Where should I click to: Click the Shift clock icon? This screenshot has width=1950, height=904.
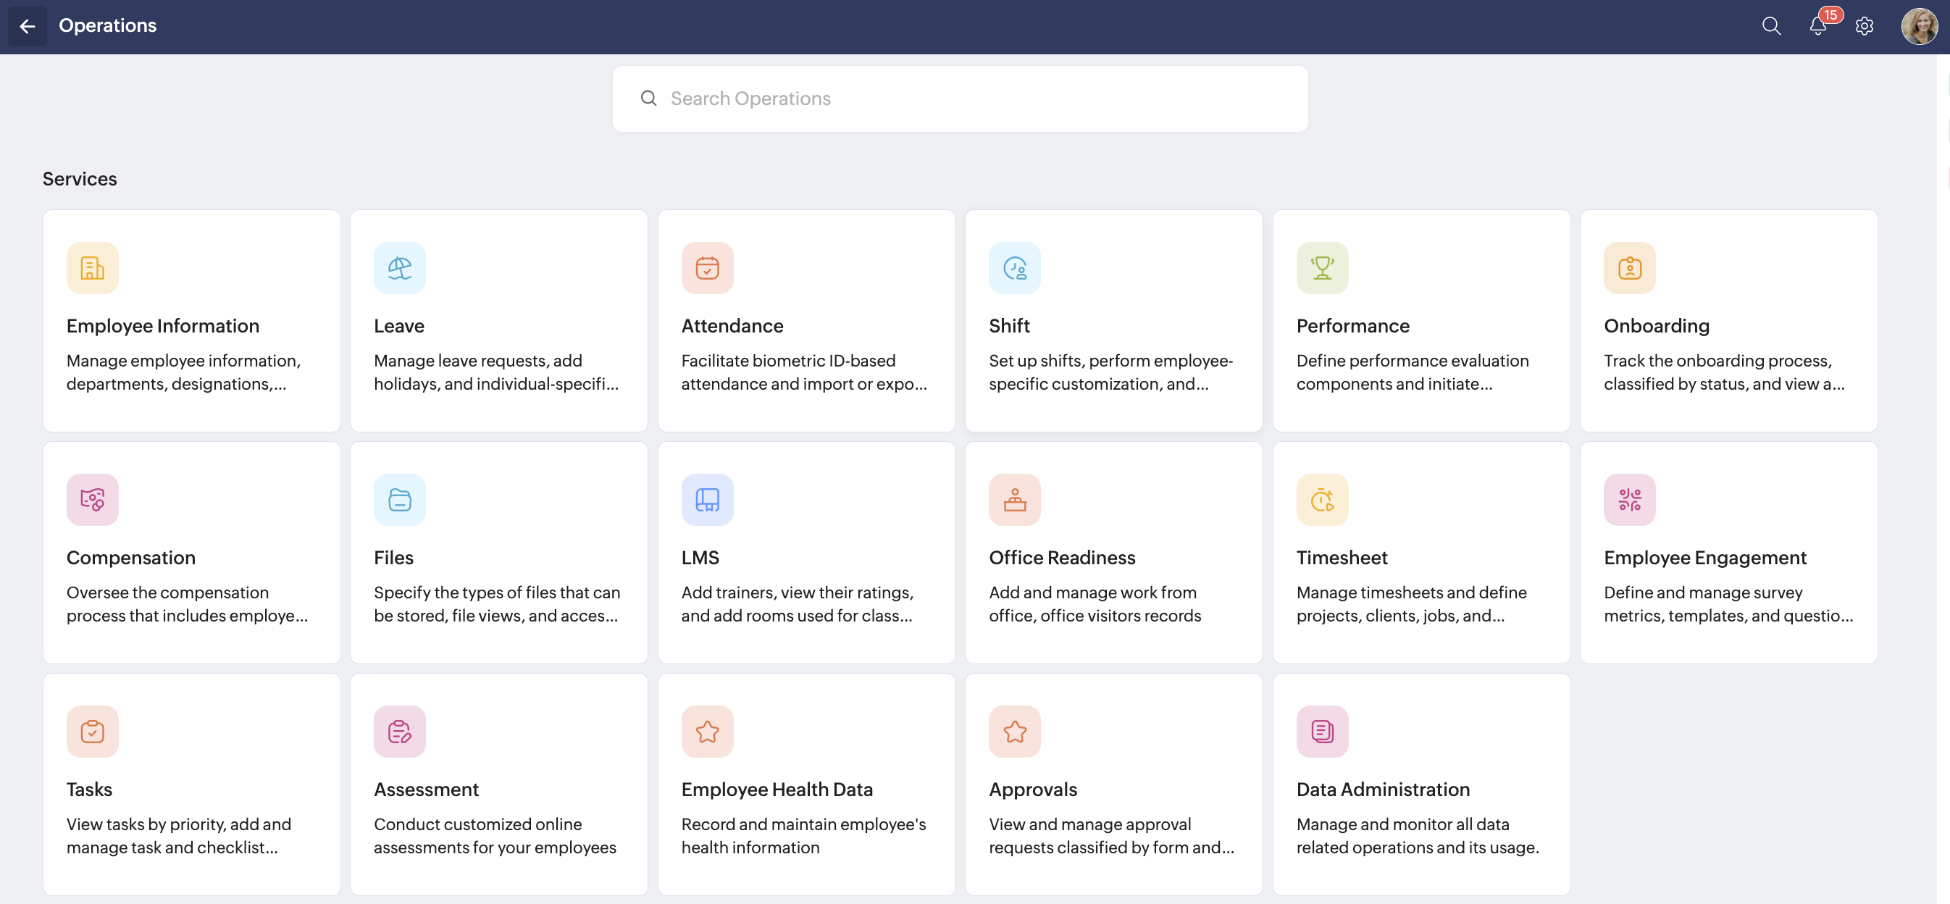(x=1014, y=268)
